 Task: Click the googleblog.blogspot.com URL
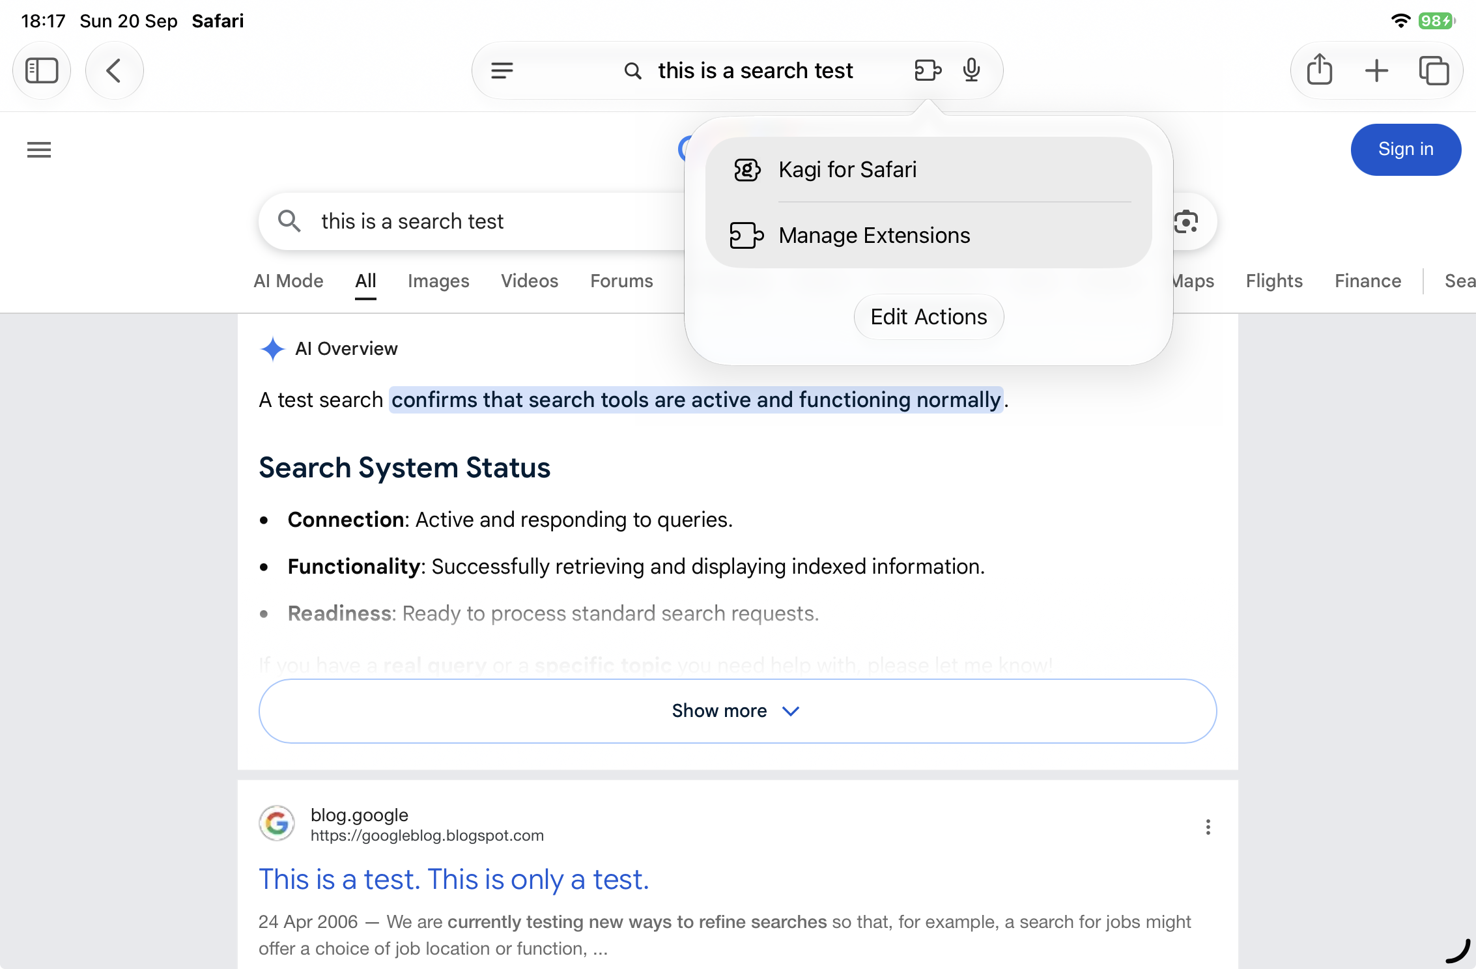(427, 836)
